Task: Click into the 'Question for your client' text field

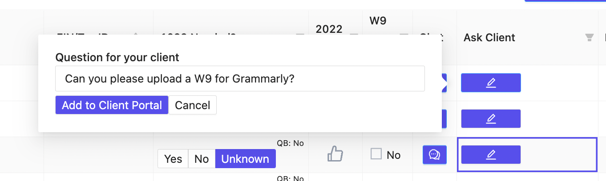Action: pyautogui.click(x=240, y=79)
